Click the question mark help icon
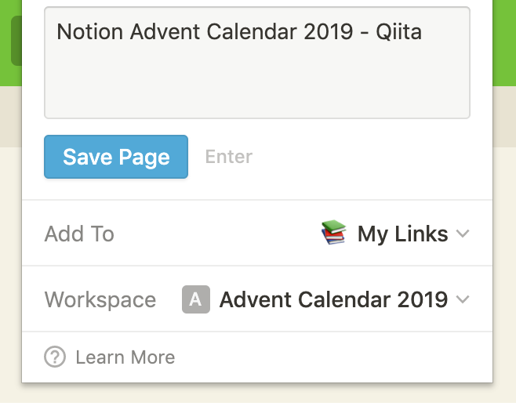The image size is (516, 406). 55,357
